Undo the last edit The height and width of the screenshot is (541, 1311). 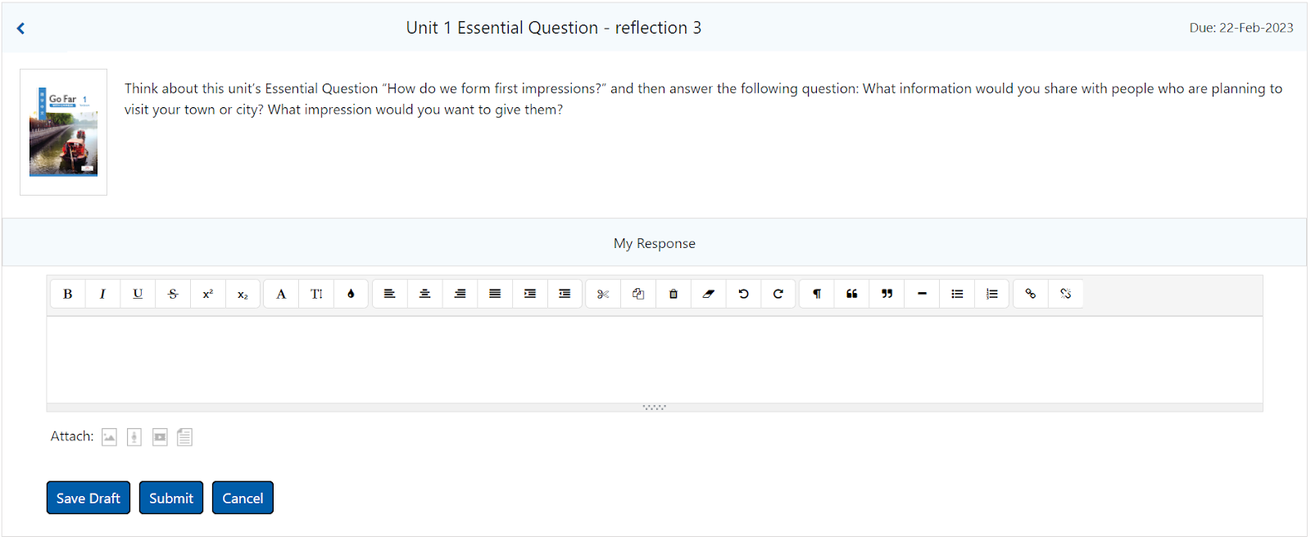(743, 294)
